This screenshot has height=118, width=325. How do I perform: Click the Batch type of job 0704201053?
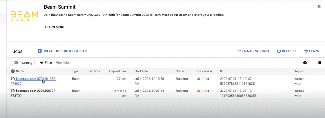pos(76,79)
